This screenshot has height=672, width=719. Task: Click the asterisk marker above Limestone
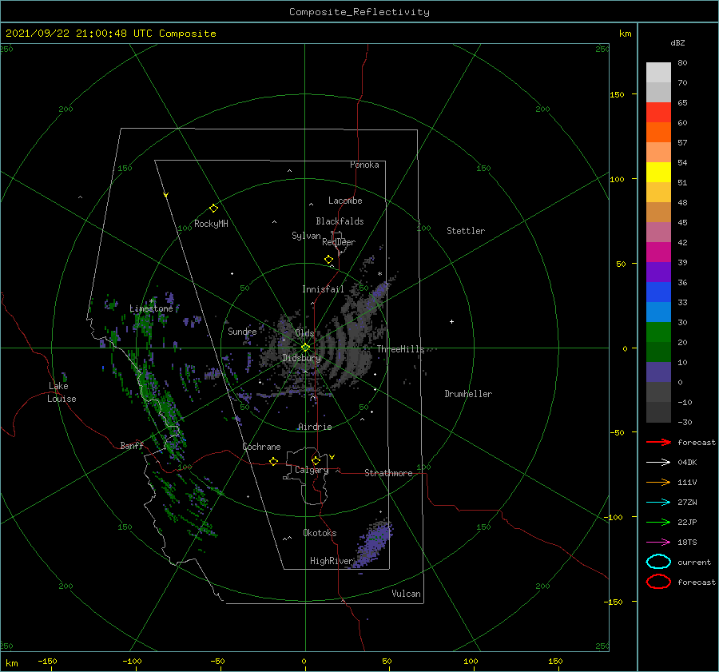point(151,301)
